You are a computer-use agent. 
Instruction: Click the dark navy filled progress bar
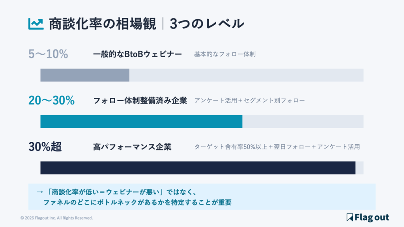tap(198, 168)
